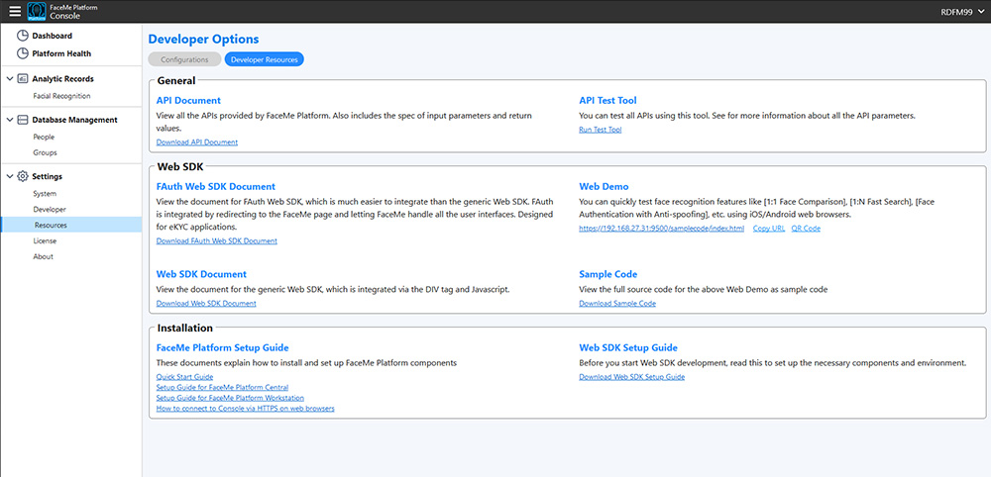Click the Settings gear icon
Image resolution: width=991 pixels, height=477 pixels.
click(23, 176)
